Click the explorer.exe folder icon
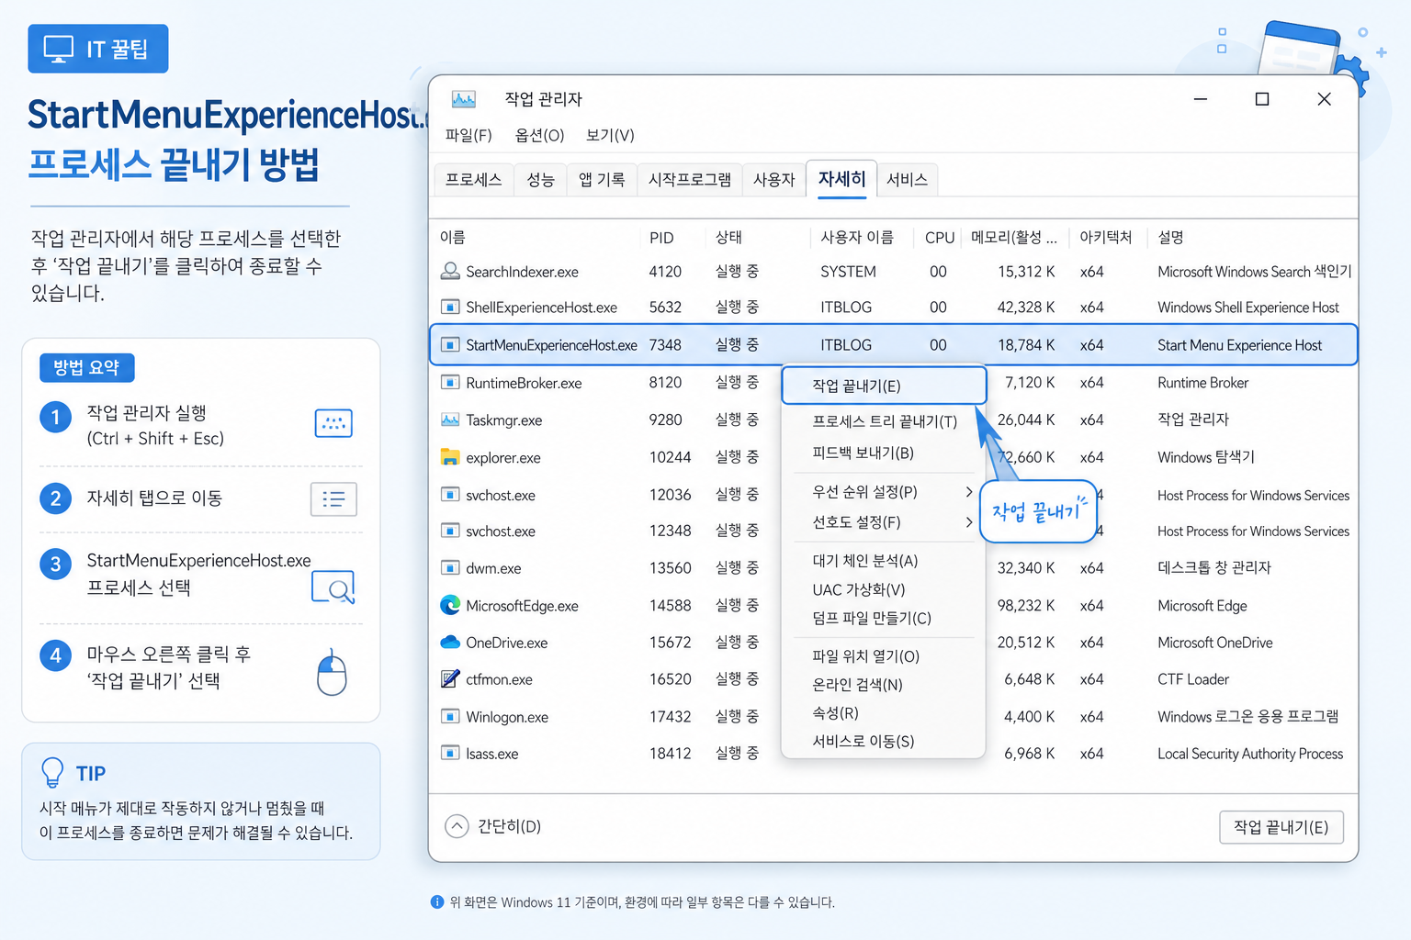The image size is (1411, 940). click(450, 457)
